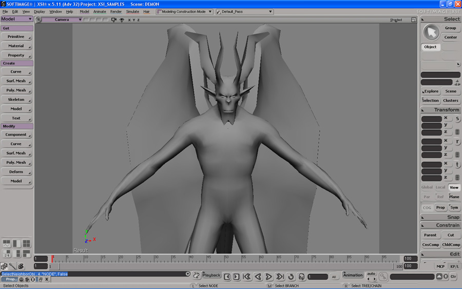Click the Translate (t) transform icon
This screenshot has height=289, width=462.
pyautogui.click(x=457, y=165)
